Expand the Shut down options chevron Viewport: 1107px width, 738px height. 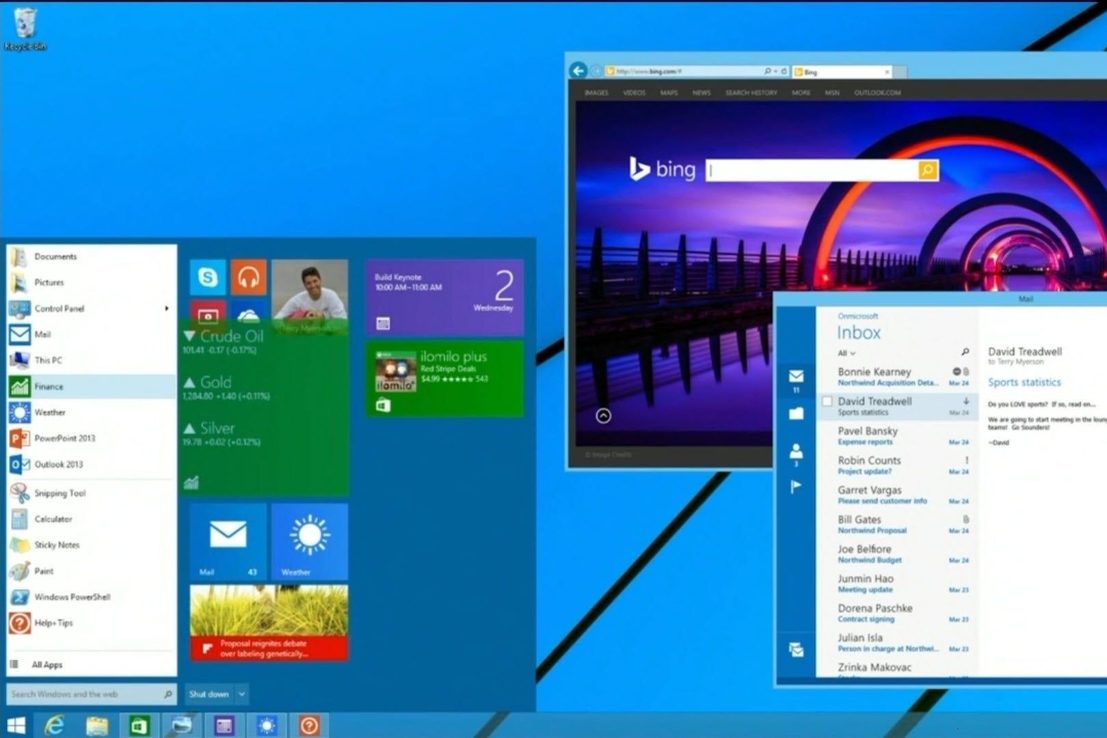pos(241,694)
